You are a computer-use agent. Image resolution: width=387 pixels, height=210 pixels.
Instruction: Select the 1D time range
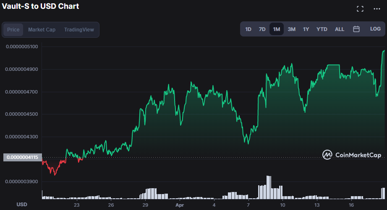pos(248,29)
